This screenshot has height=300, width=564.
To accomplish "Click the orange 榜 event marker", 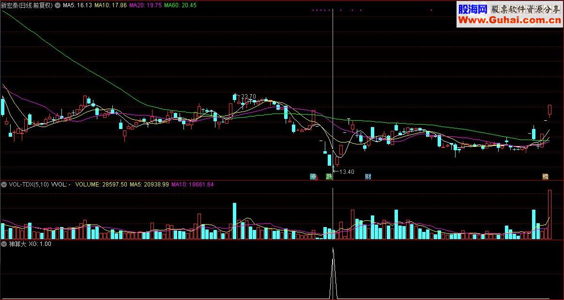I will (x=546, y=176).
